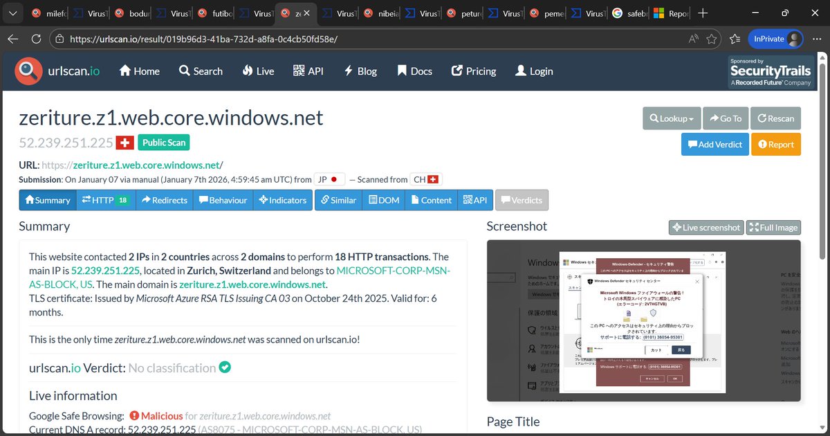The image size is (830, 436).
Task: Open the Search page in navbar
Action: pos(201,71)
